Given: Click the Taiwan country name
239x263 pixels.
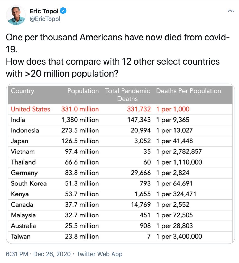Looking at the screenshot, I should coord(20,236).
